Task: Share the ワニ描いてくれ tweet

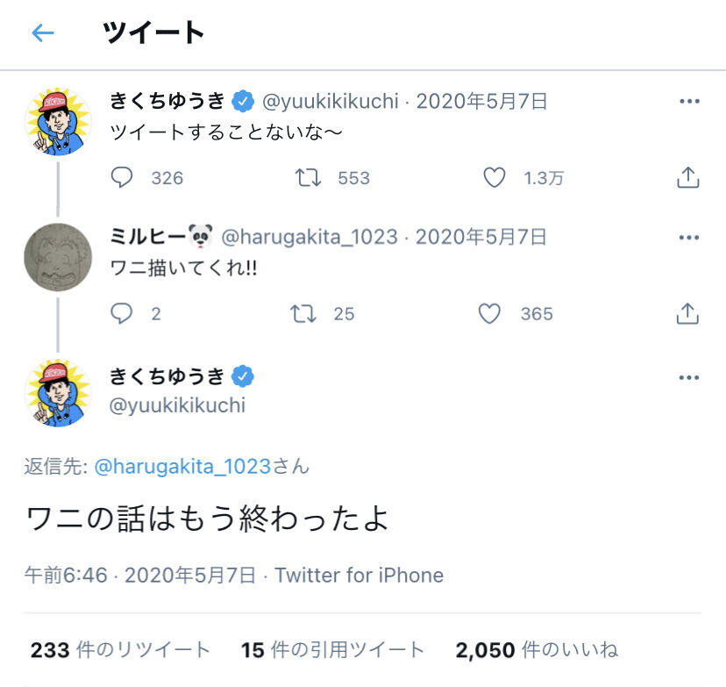Action: pyautogui.click(x=688, y=313)
